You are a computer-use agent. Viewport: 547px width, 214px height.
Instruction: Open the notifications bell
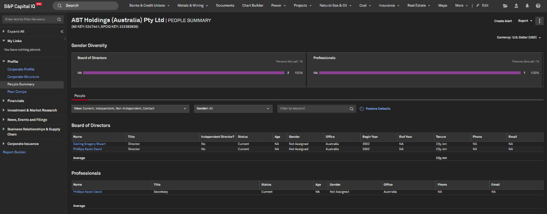tap(527, 6)
